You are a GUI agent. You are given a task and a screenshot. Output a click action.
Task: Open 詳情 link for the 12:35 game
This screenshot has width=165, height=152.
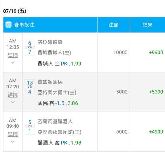pyautogui.click(x=13, y=55)
